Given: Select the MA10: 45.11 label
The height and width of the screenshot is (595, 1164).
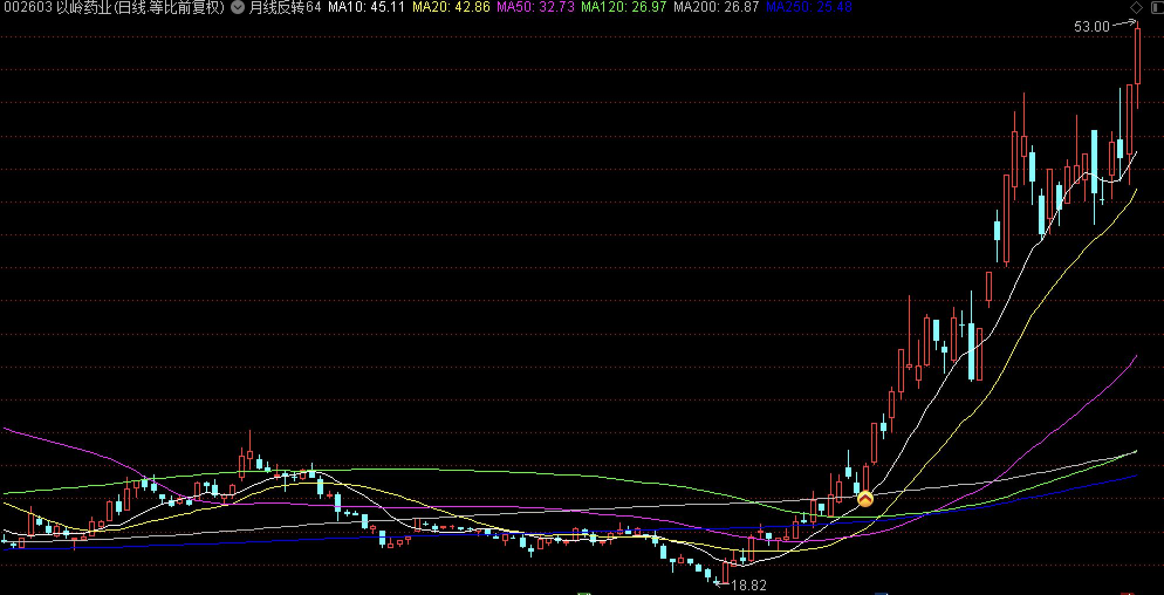Looking at the screenshot, I should [x=366, y=7].
